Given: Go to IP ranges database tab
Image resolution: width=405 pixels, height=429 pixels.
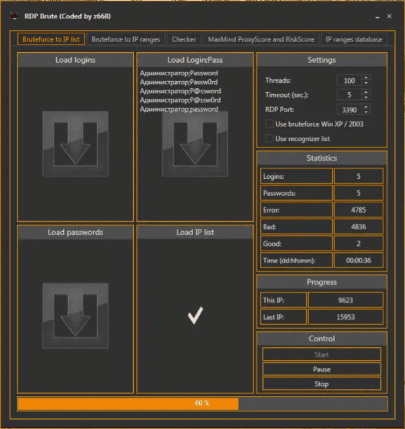Looking at the screenshot, I should pos(354,39).
